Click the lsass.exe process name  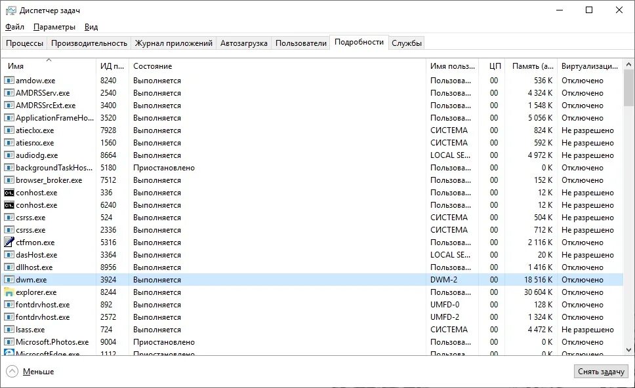tap(30, 330)
